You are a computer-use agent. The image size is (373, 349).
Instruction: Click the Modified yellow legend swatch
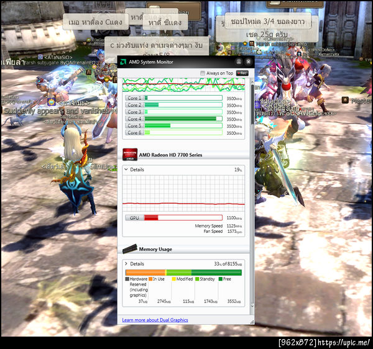click(x=173, y=279)
